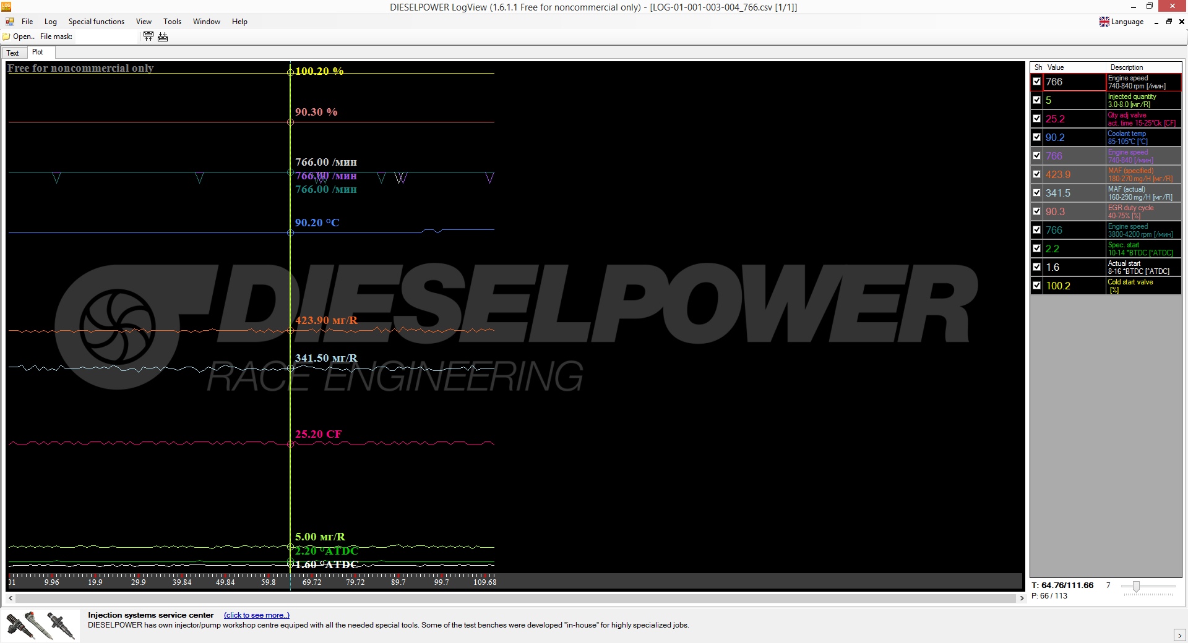1188x643 pixels.
Task: Follow the 'click to see more' link
Action: [257, 615]
